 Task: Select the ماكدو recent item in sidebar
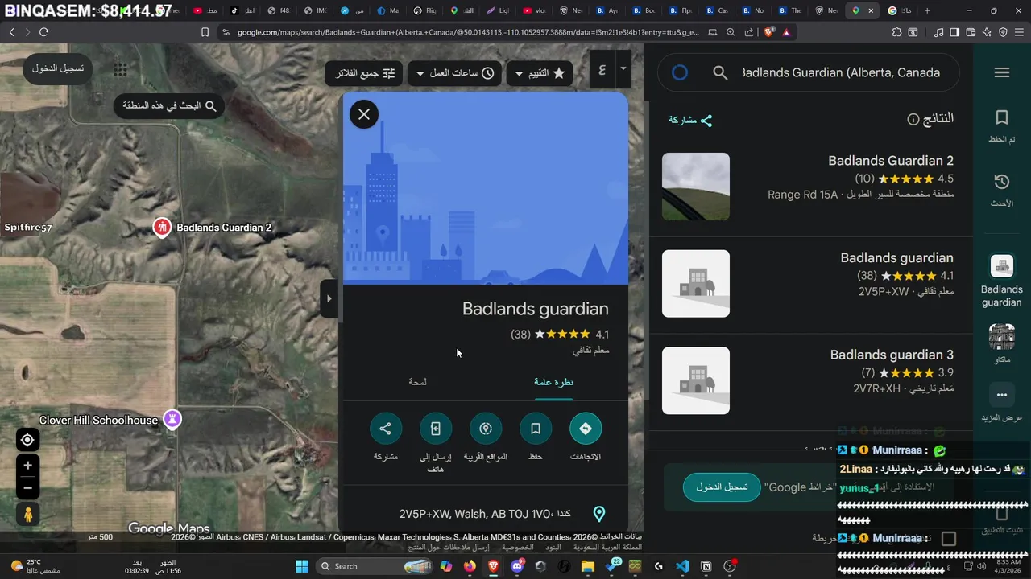point(1002,343)
